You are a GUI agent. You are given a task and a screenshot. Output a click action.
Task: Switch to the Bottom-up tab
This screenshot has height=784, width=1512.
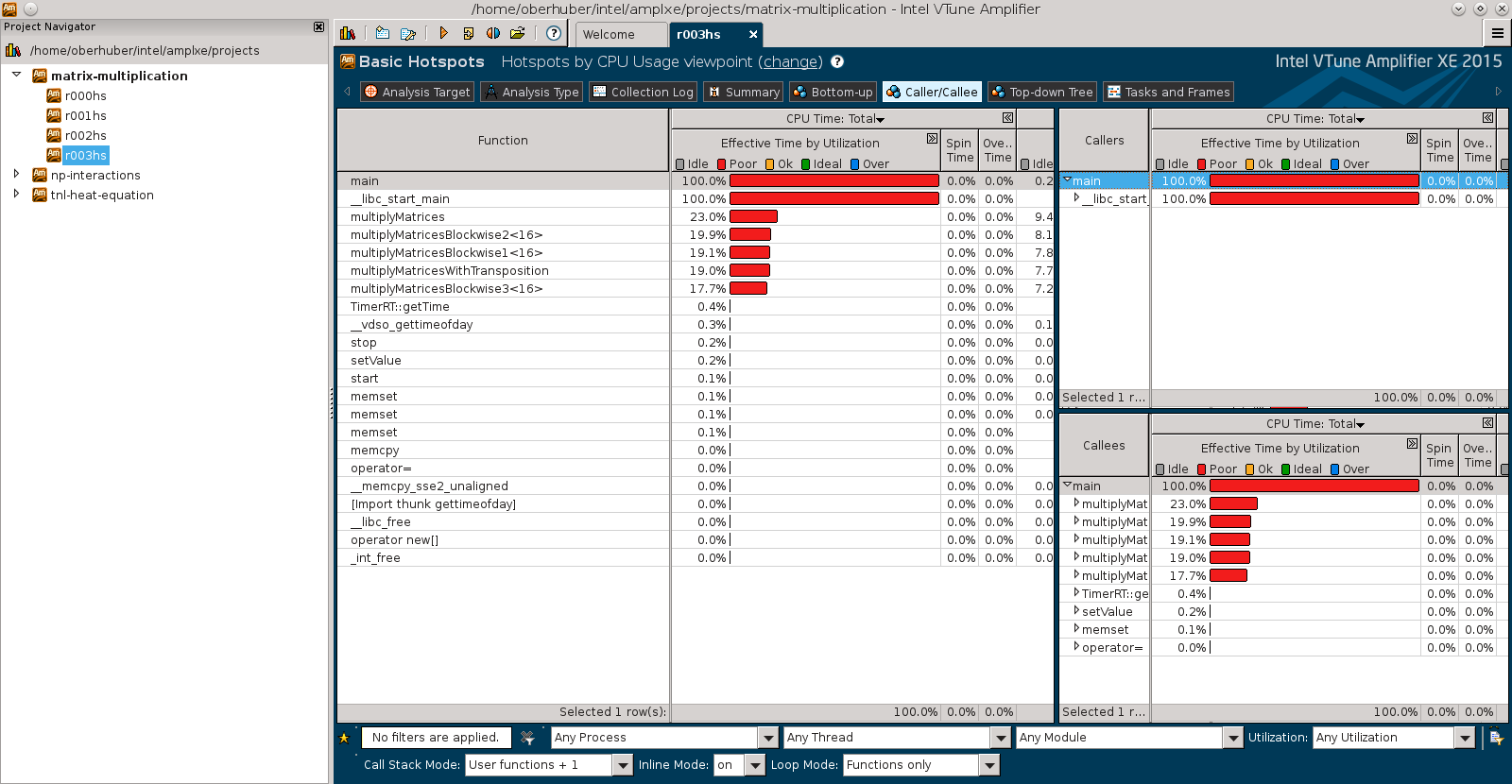pyautogui.click(x=832, y=92)
